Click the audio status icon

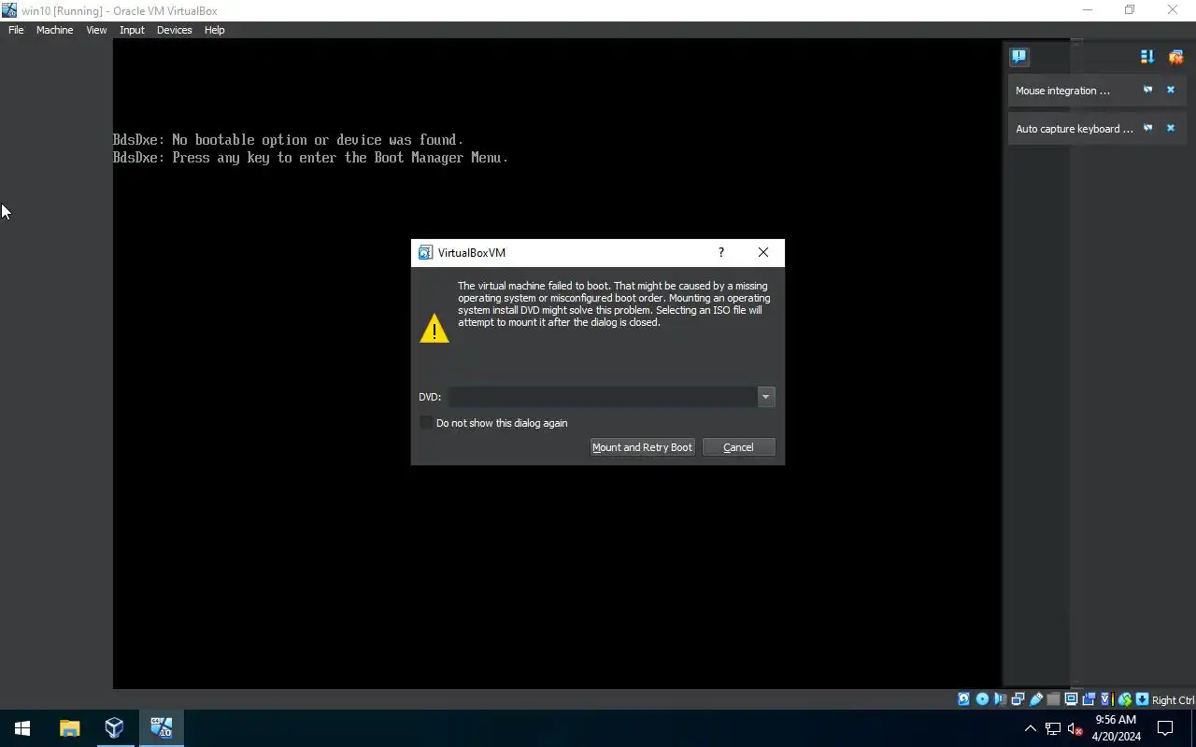(1001, 699)
